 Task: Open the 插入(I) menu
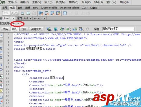click(48, 2)
